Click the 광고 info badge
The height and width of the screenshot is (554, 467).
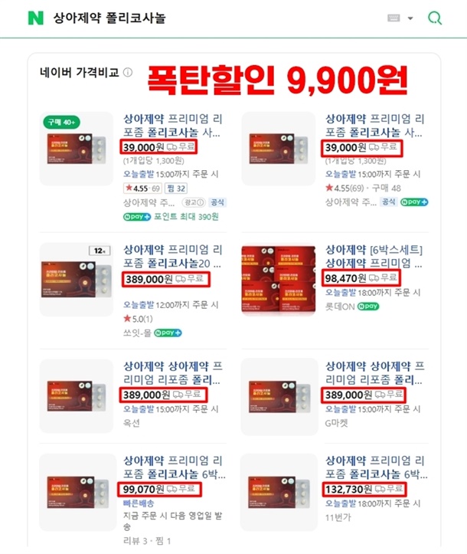[x=194, y=202]
